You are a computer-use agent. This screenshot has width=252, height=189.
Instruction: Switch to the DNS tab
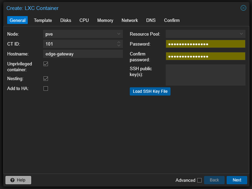pos(151,20)
